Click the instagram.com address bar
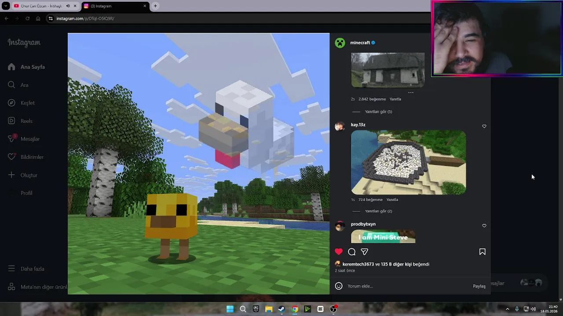Viewport: 563px width, 316px height. pos(238,18)
